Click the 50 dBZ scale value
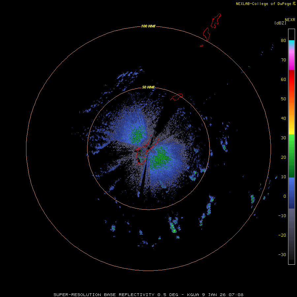This screenshot has width=297, height=297. click(283, 99)
